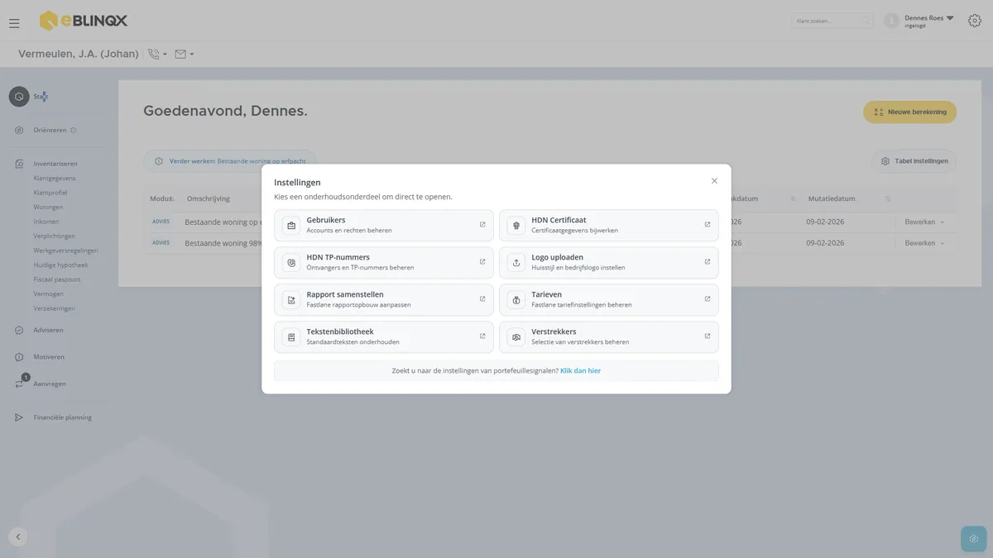This screenshot has height=558, width=993.
Task: Click the Verder werken link for Bestaande woning
Action: pos(230,161)
